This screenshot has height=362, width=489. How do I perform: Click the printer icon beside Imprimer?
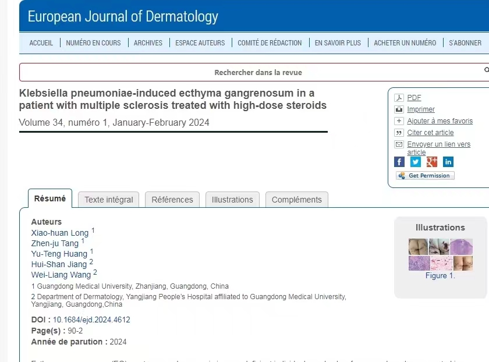click(399, 109)
